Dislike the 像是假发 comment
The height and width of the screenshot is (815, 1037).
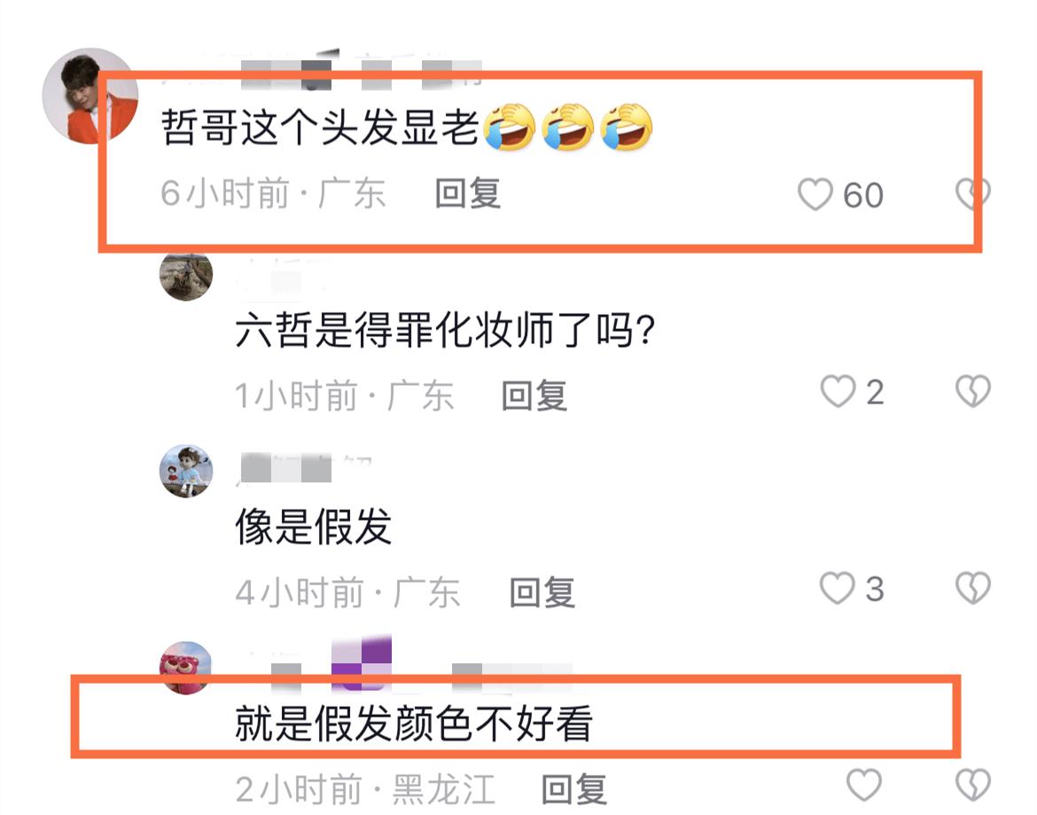click(x=973, y=587)
